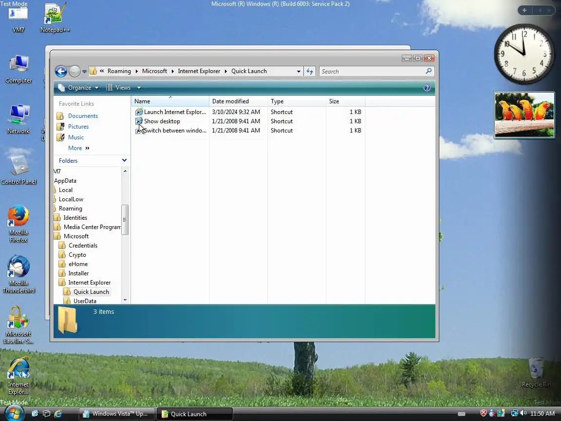This screenshot has width=561, height=421.
Task: Select the Network desktop icon
Action: tap(18, 119)
